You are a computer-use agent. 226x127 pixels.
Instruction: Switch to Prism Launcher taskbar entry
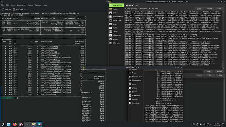33,124
